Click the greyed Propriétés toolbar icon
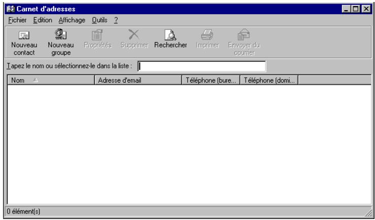375x220 pixels. point(97,35)
